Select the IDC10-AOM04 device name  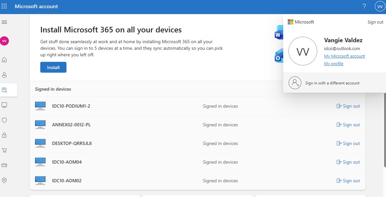(67, 162)
